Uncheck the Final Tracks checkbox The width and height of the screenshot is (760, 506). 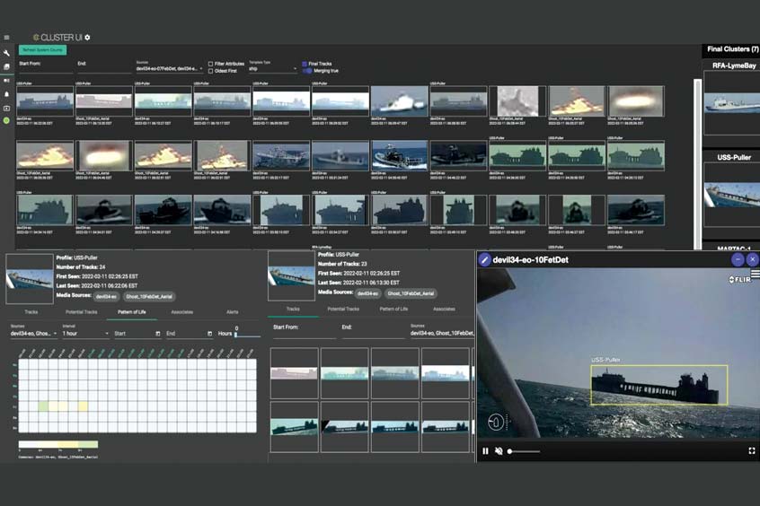[x=305, y=64]
